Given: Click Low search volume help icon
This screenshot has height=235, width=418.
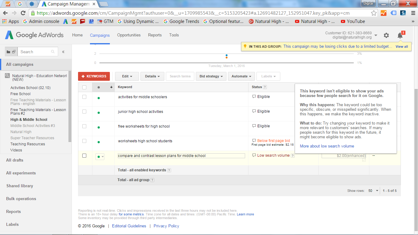Looking at the screenshot, I should [x=293, y=156].
